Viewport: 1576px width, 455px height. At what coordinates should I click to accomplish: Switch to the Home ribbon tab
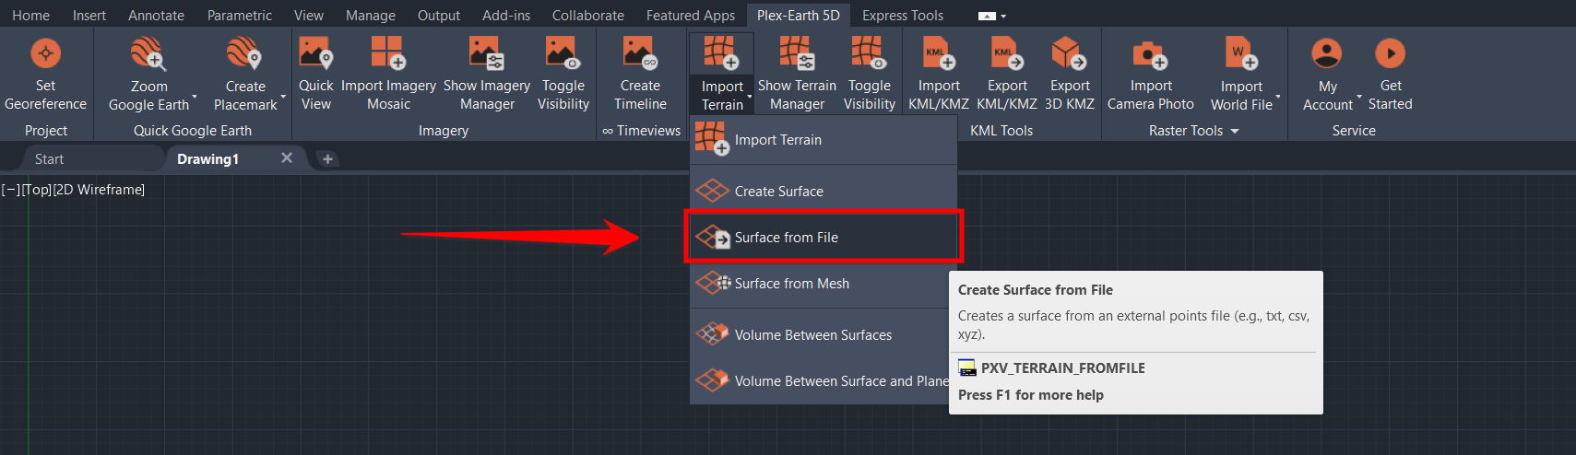(x=30, y=15)
